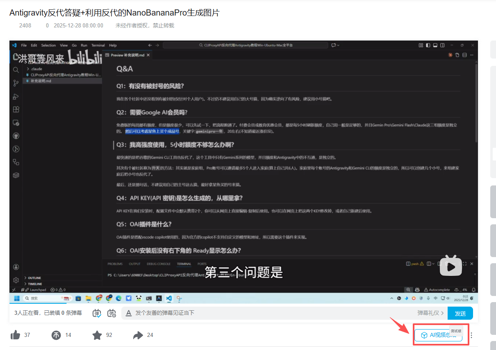Open Extensions in the activity bar

coord(16,109)
